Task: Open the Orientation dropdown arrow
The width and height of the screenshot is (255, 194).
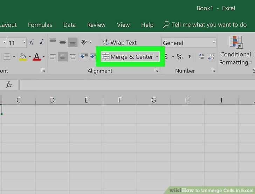Action: 90,42
